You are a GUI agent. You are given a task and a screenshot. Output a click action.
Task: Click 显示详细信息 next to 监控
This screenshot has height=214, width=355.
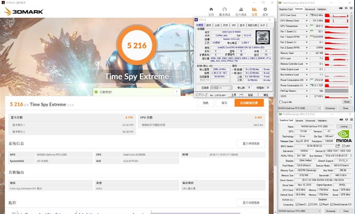point(251,202)
